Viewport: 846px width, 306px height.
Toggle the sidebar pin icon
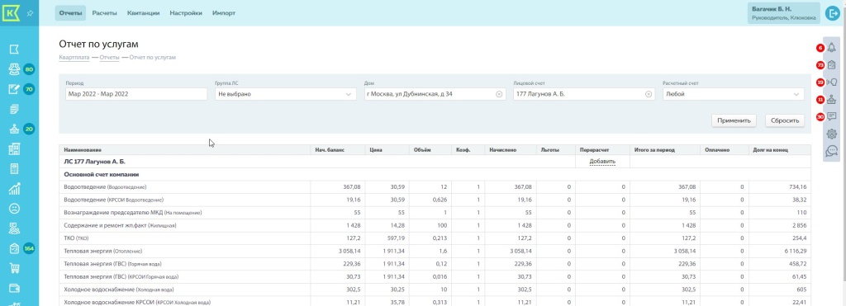[x=31, y=13]
